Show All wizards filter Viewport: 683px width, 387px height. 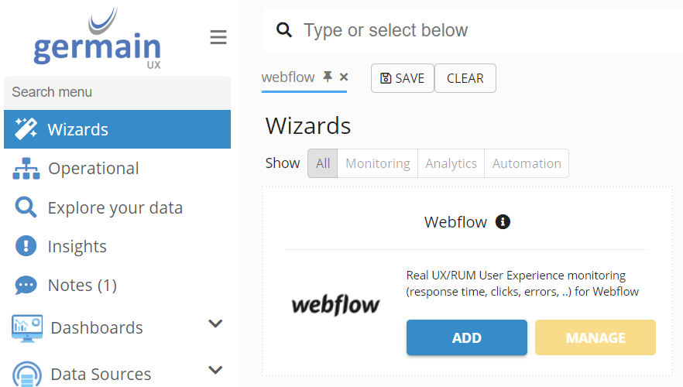point(323,163)
